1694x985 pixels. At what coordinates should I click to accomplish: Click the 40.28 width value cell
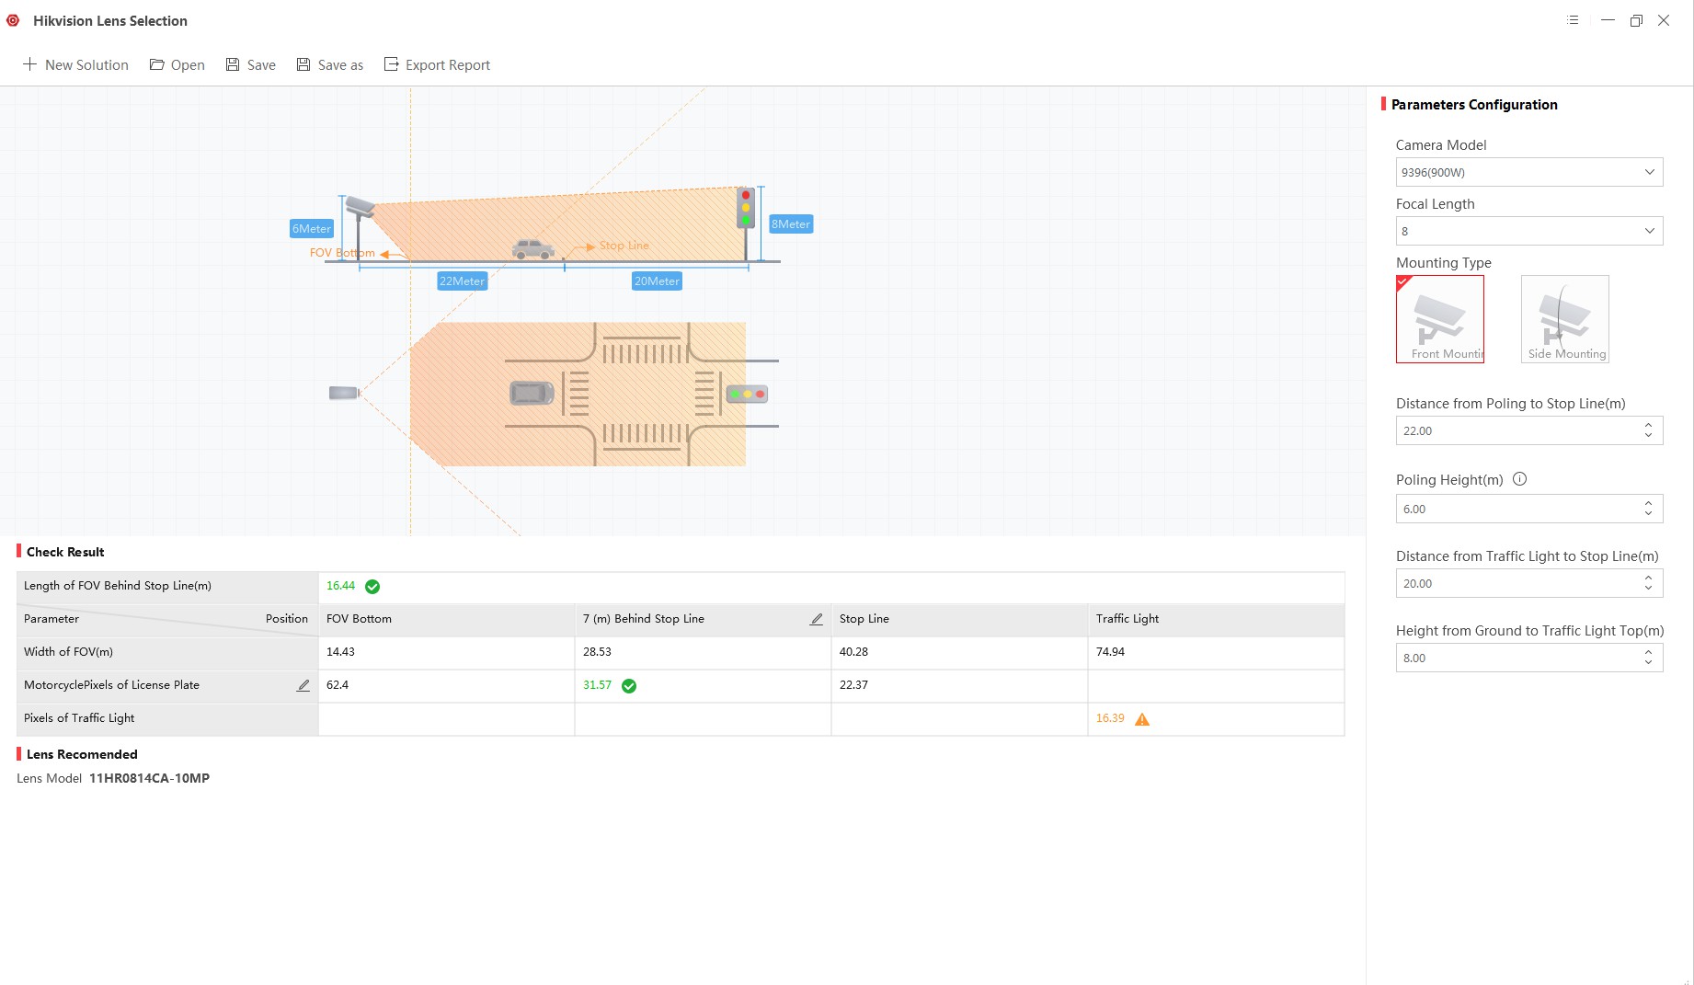click(959, 652)
